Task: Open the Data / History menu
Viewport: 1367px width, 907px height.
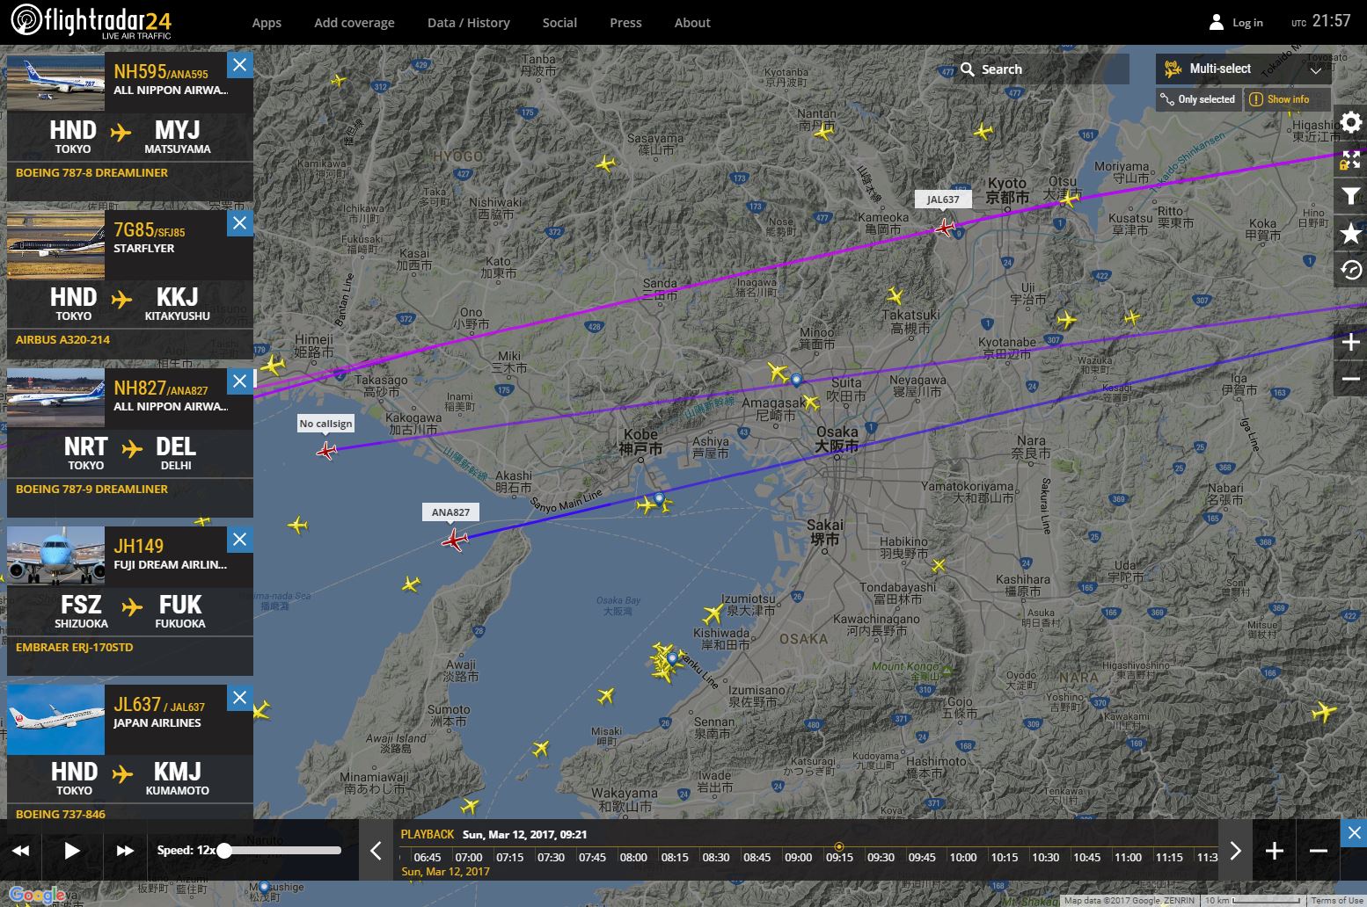Action: point(468,23)
